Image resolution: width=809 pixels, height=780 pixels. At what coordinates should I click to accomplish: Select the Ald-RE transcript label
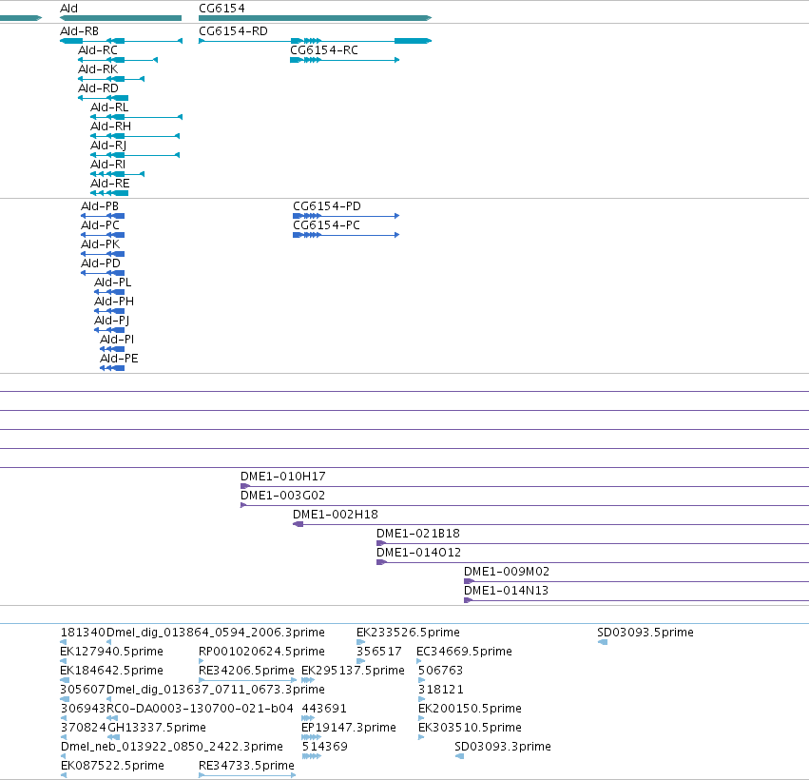(110, 184)
